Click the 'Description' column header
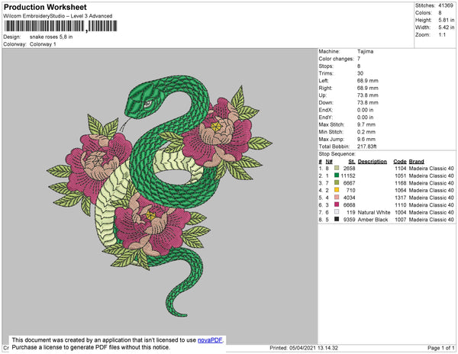458x354 pixels. click(x=373, y=162)
